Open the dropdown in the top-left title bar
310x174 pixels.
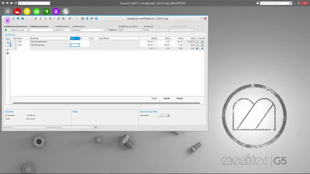point(49,3)
